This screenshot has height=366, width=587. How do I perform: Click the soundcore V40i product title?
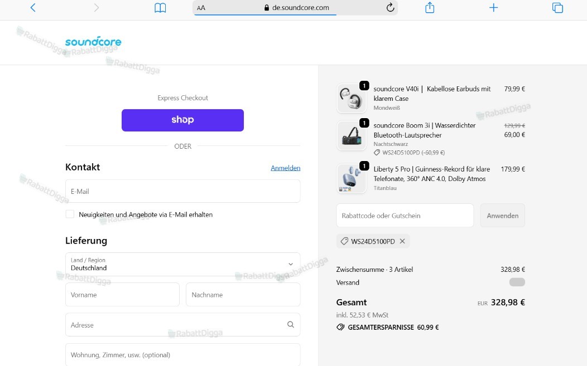coord(432,94)
